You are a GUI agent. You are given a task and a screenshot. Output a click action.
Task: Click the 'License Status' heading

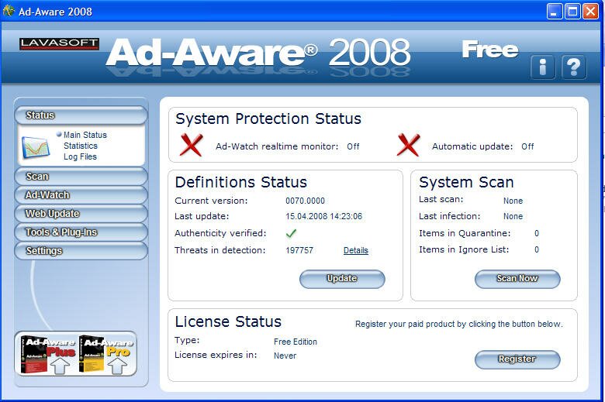pyautogui.click(x=228, y=321)
